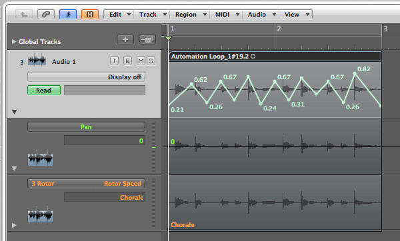The height and width of the screenshot is (241, 400).
Task: Open the View menu
Action: pos(297,15)
